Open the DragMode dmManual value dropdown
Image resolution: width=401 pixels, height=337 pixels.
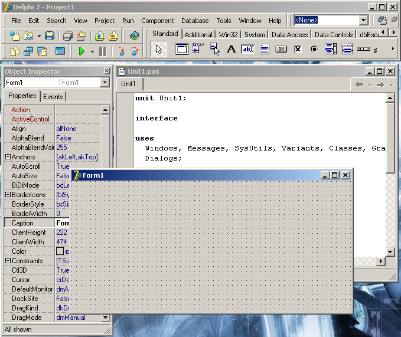click(105, 318)
